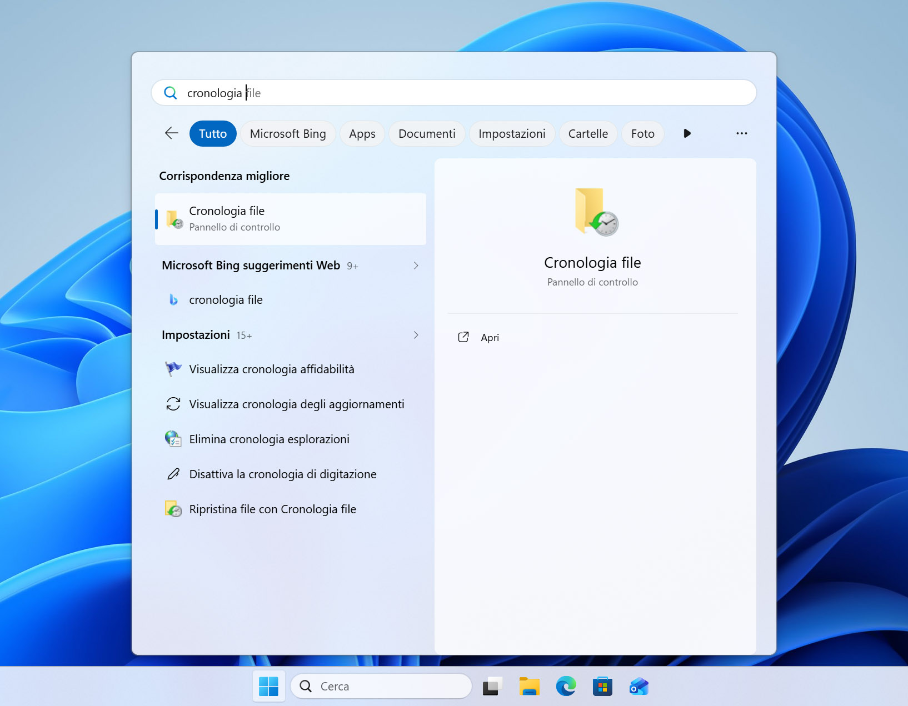Select the Microsoft Bing filter tab
Screen dimensions: 908x706
click(x=288, y=134)
